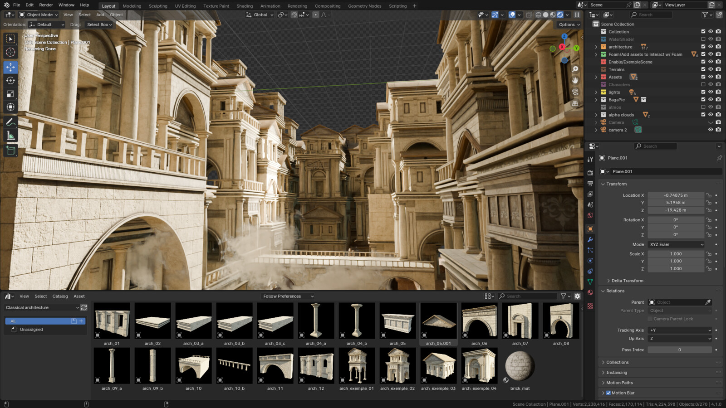Viewport: 726px width, 408px height.
Task: Open the Modifier properties wrench tab
Action: point(590,240)
